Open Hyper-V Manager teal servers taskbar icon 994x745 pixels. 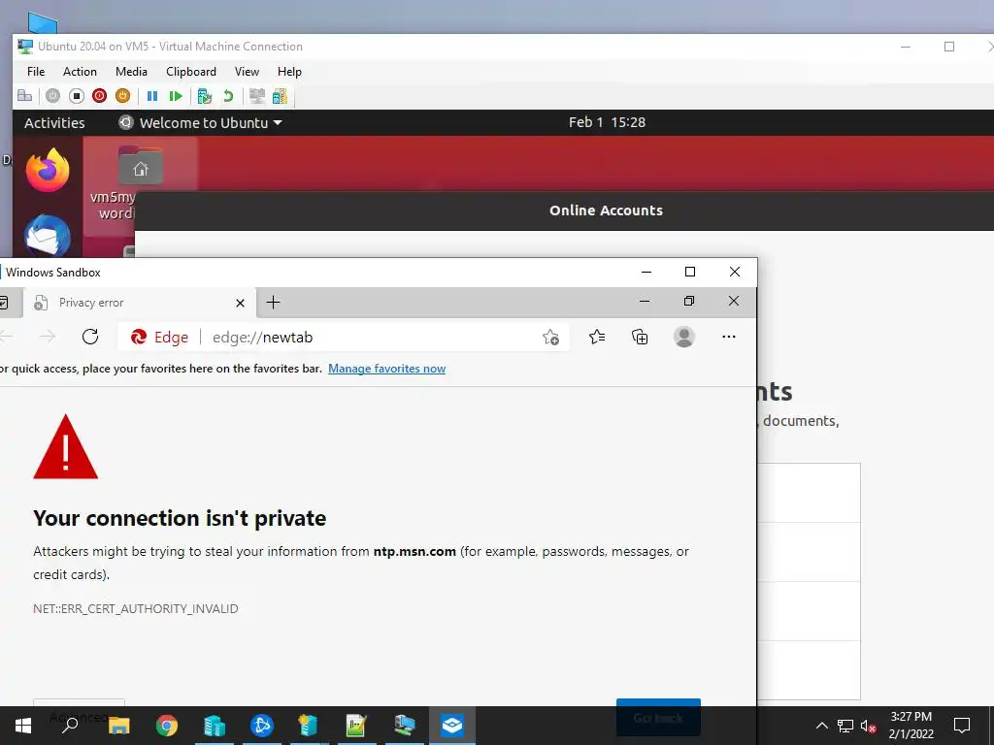point(215,726)
